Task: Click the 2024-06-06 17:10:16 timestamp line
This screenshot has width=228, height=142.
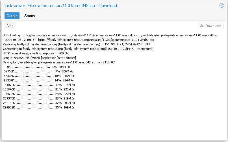Action: (x=79, y=40)
